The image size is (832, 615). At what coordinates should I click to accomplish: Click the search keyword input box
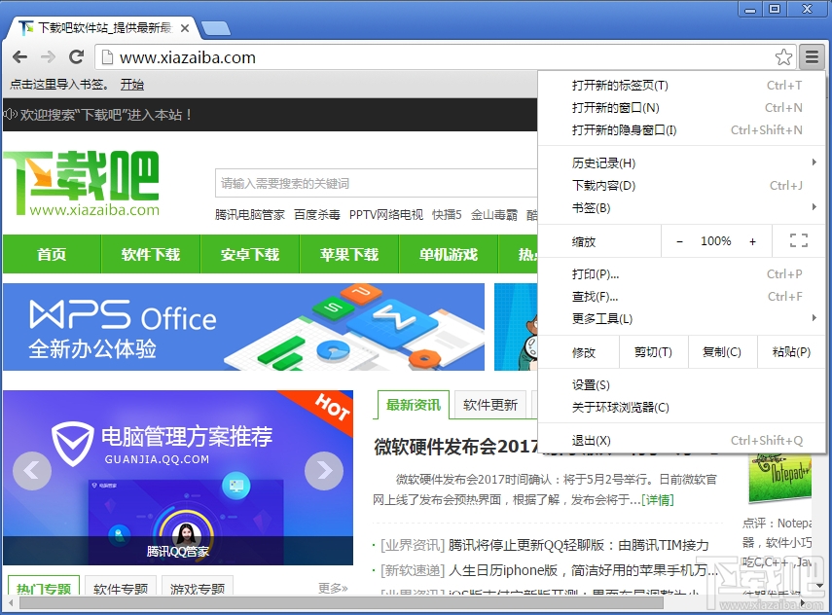(370, 183)
